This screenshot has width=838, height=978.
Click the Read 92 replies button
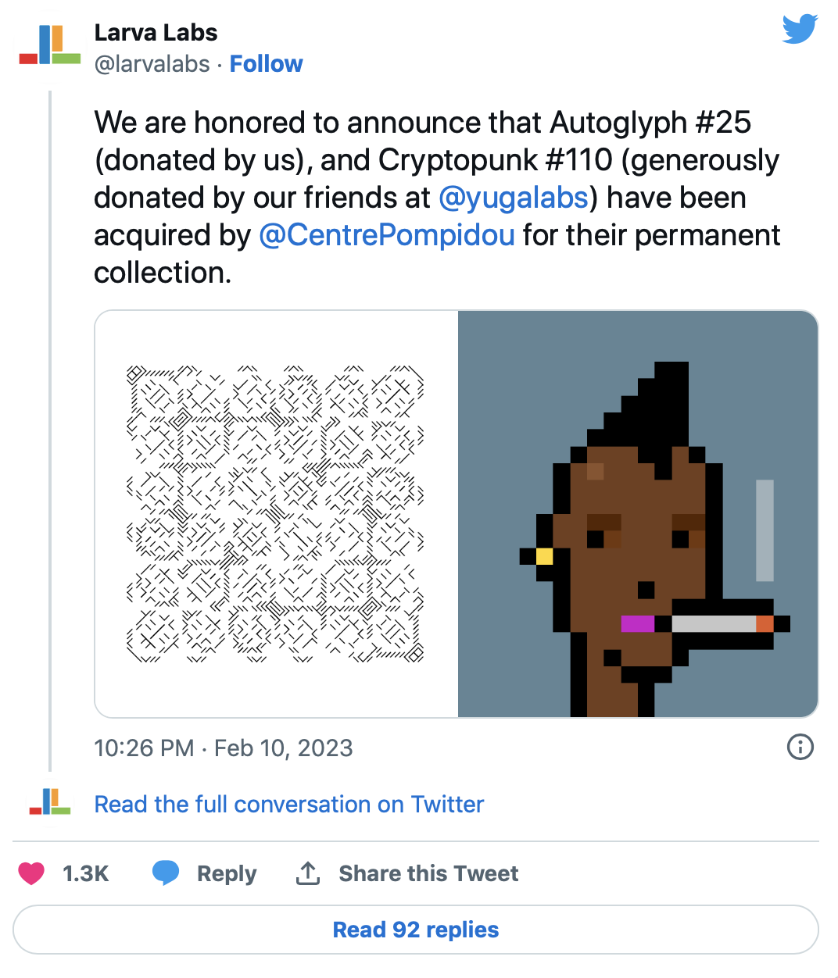point(416,930)
